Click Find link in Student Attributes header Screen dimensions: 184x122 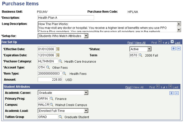tap(128, 87)
